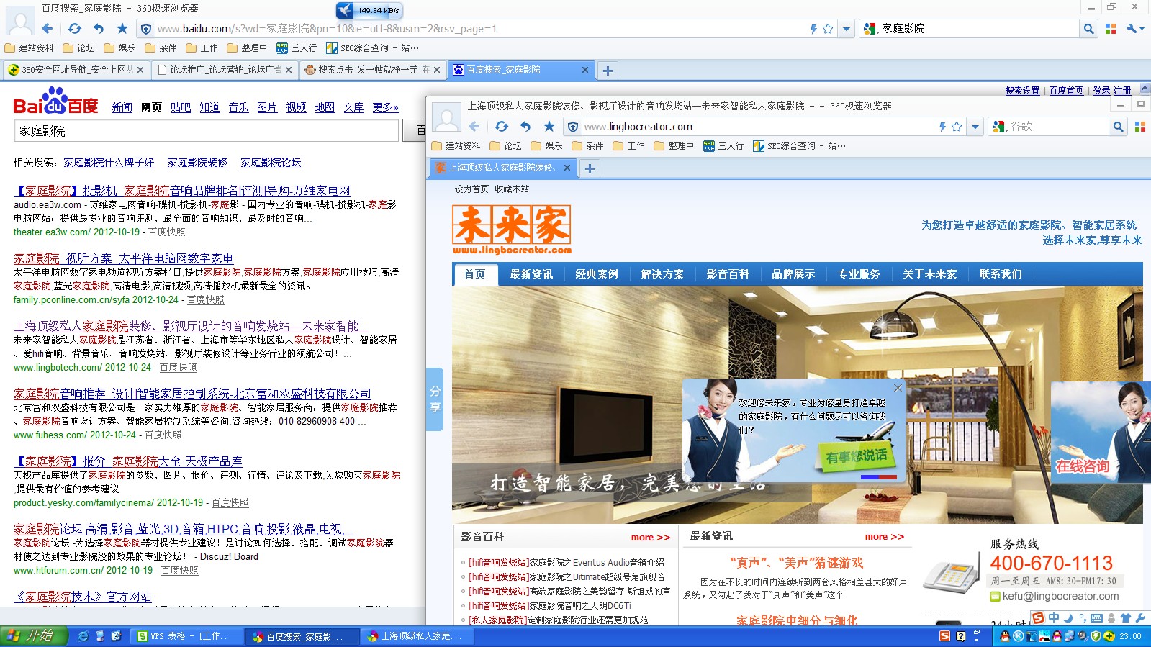Open extensions grid icon in Baidu window
1151x647 pixels.
click(1111, 29)
